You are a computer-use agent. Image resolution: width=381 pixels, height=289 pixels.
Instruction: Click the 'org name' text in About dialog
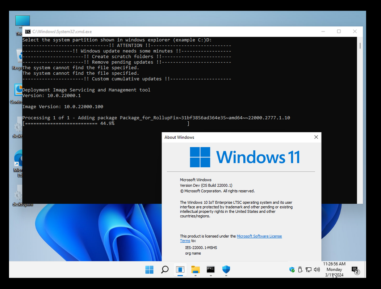click(x=193, y=253)
